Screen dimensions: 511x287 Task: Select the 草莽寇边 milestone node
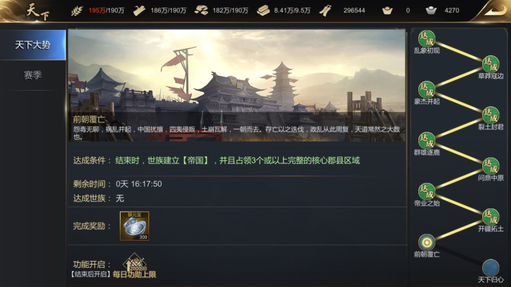pyautogui.click(x=491, y=64)
